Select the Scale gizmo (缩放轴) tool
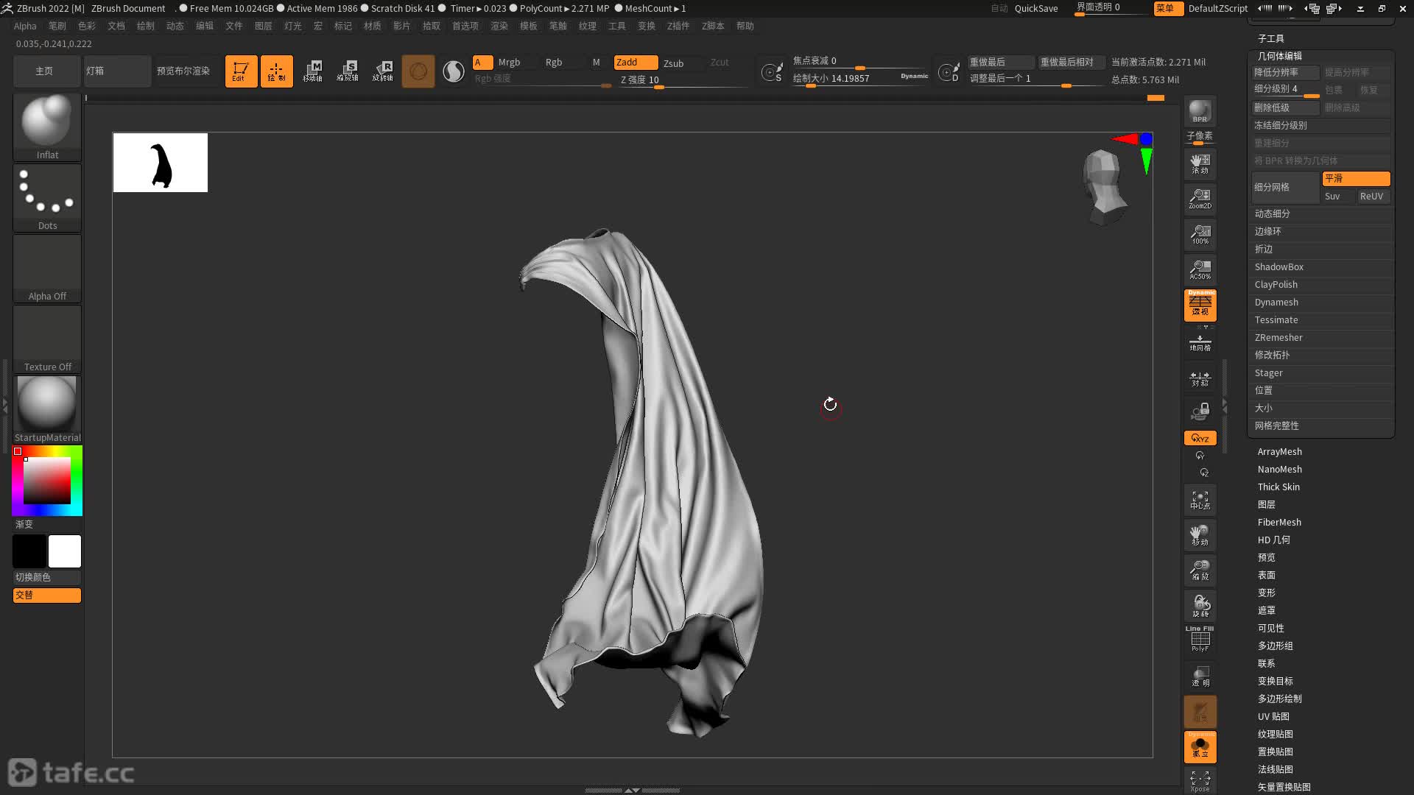The image size is (1414, 795). (348, 71)
